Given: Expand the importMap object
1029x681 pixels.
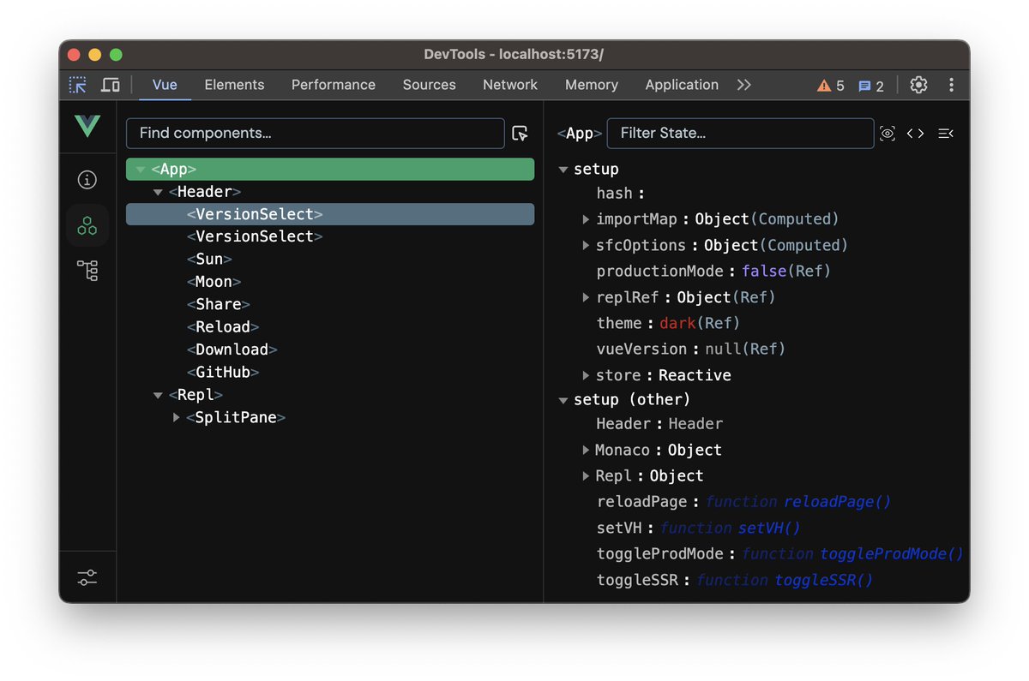Looking at the screenshot, I should [x=586, y=219].
